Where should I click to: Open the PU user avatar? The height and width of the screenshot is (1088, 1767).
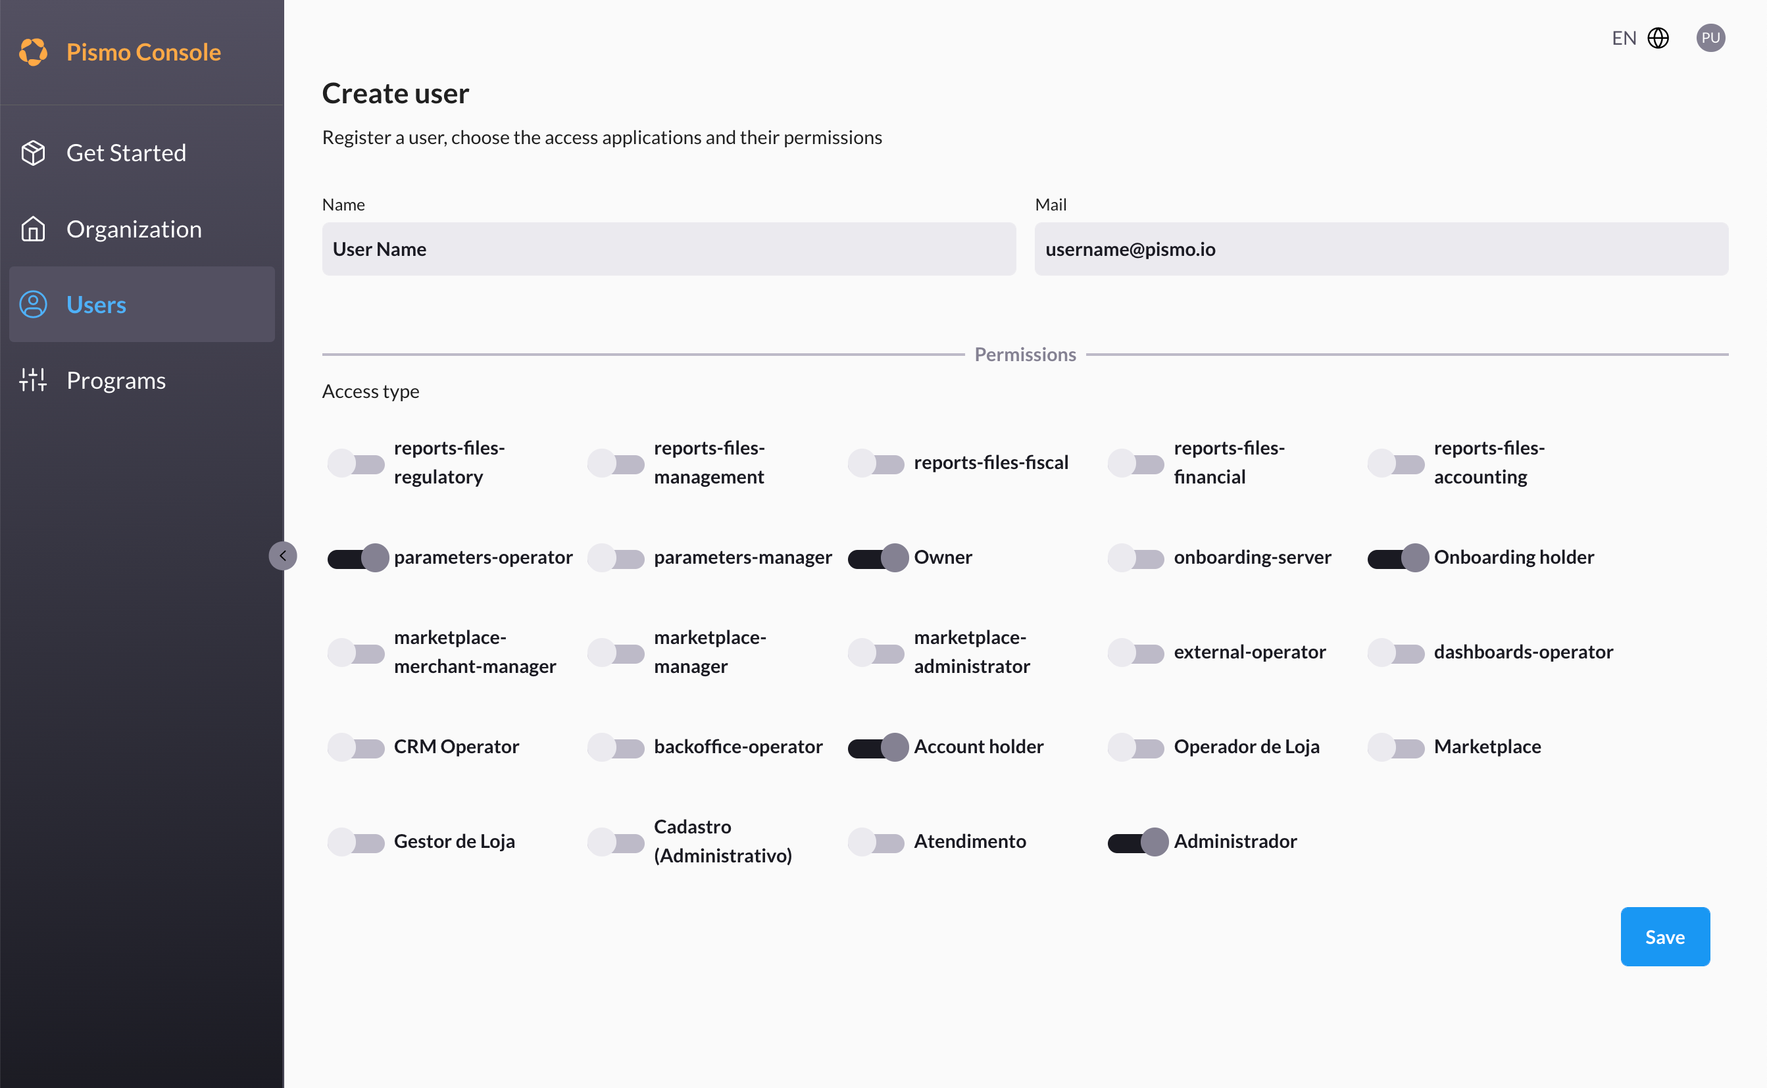coord(1710,37)
